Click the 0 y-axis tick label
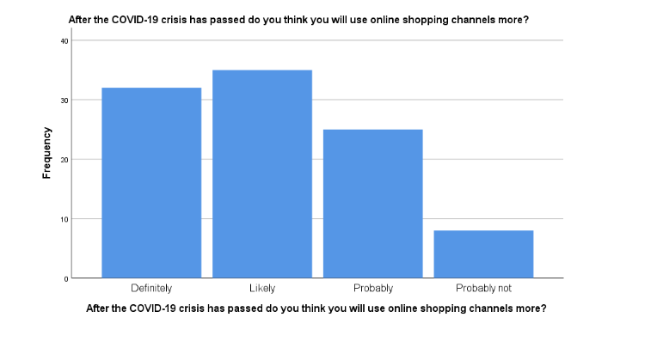This screenshot has width=657, height=342. [x=66, y=278]
